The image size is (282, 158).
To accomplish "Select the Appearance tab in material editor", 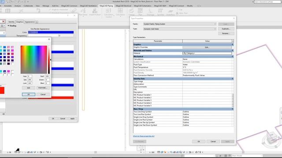I will 30,22.
